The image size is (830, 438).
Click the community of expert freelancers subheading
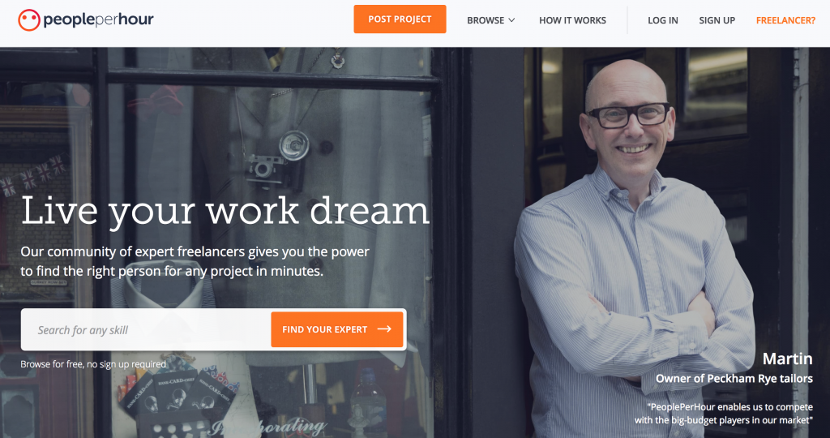[x=195, y=261]
